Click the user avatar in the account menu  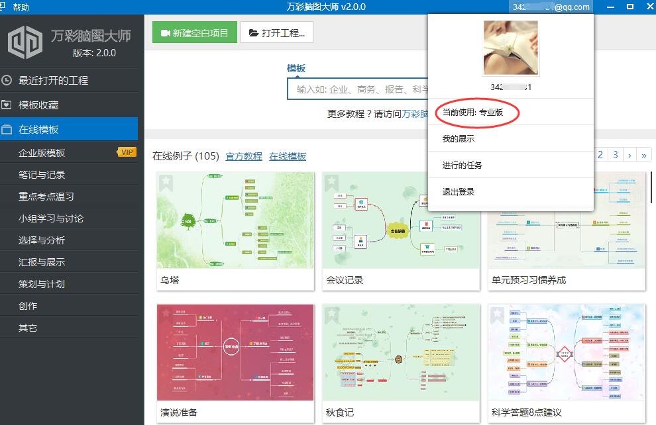(x=510, y=47)
